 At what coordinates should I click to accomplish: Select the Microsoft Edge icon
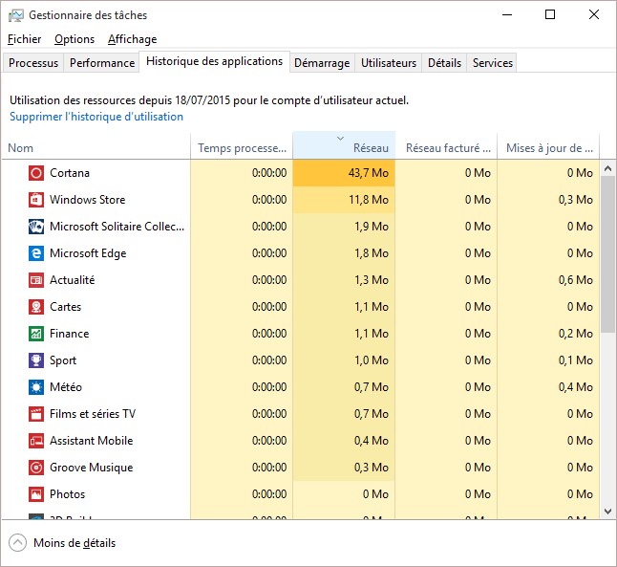pos(35,253)
